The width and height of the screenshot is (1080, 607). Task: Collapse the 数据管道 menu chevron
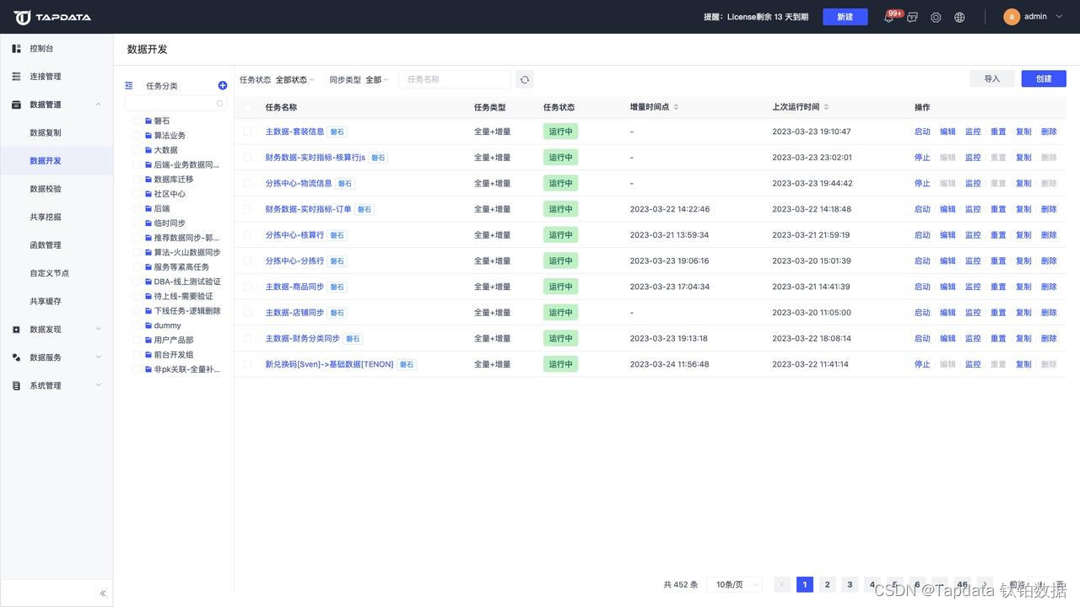point(98,105)
